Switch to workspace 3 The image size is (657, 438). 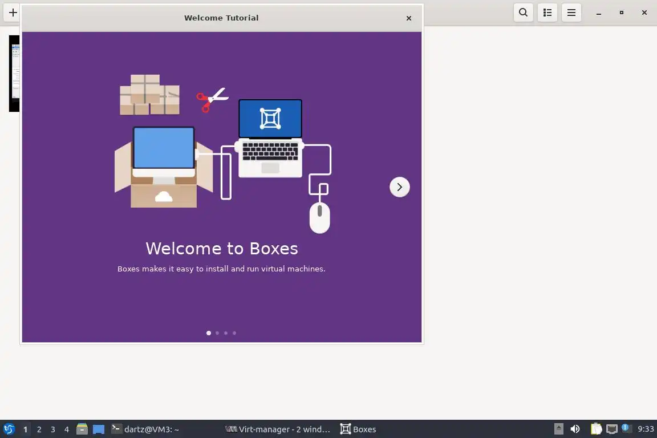tap(53, 429)
